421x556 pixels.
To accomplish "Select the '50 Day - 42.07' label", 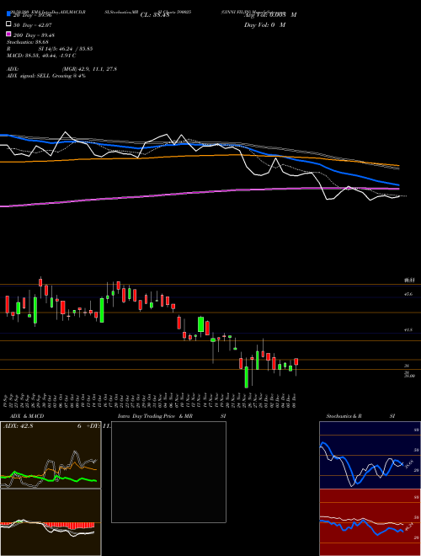I will point(32,24).
